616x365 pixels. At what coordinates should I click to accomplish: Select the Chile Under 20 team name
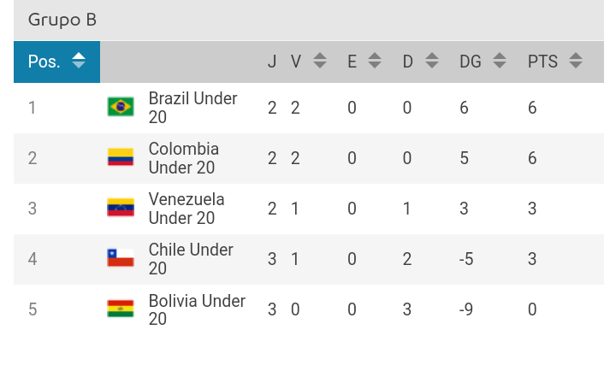point(191,259)
